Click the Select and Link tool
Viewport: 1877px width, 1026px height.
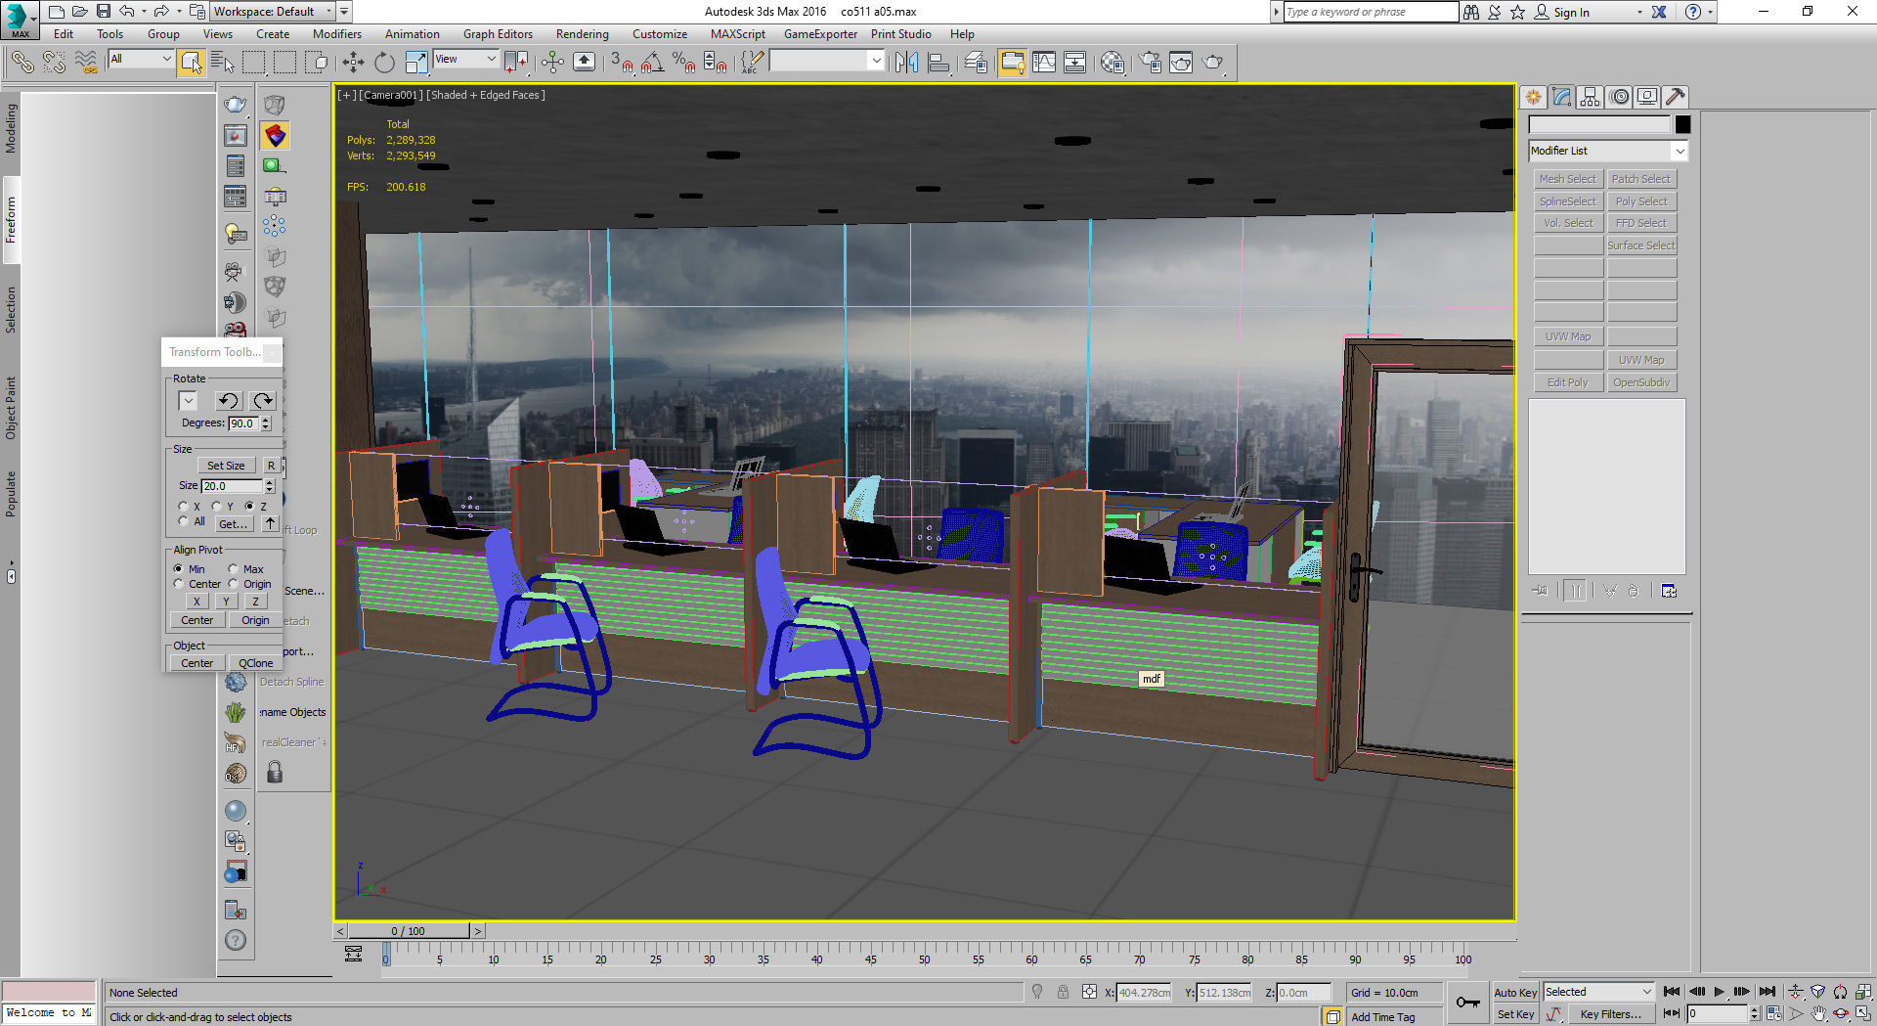pos(22,63)
